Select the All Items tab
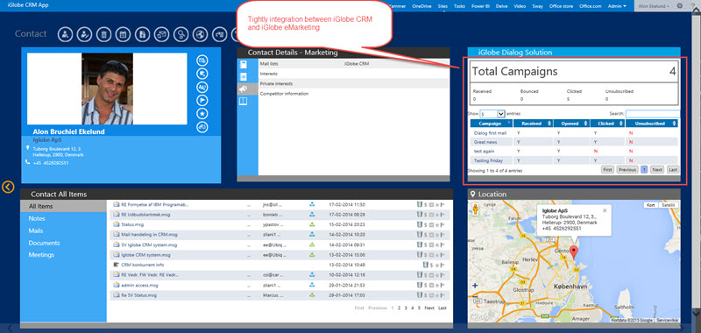701x333 pixels. point(63,207)
